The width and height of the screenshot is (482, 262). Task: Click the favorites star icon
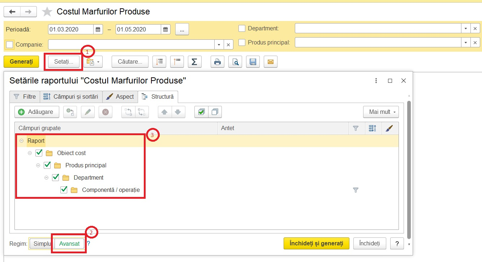pos(47,12)
